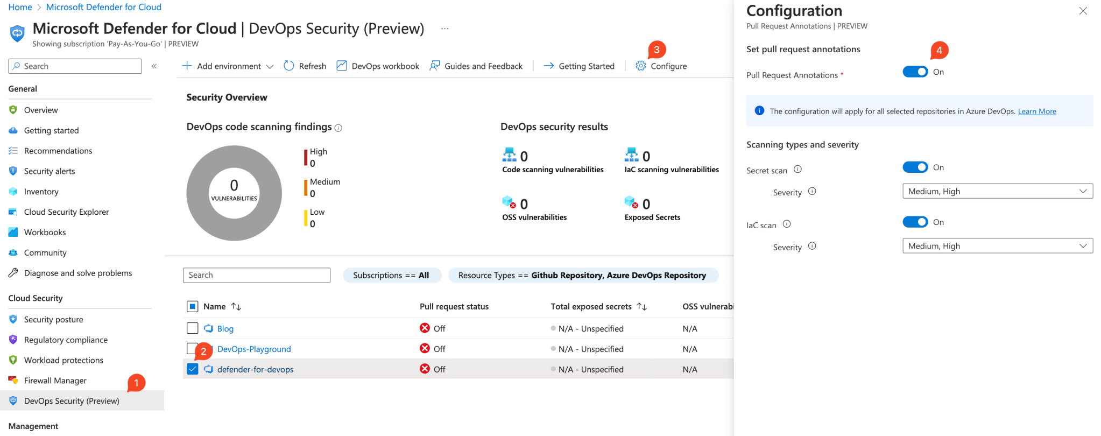Viewport: 1101px width, 436px height.
Task: Expand the Add environment dropdown arrow
Action: [x=270, y=66]
